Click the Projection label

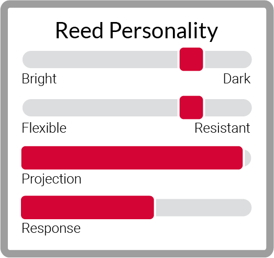coord(51,179)
